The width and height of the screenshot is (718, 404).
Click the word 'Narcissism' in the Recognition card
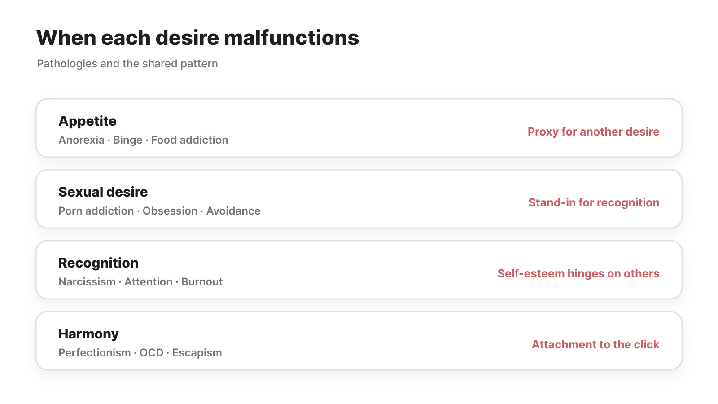click(x=87, y=282)
